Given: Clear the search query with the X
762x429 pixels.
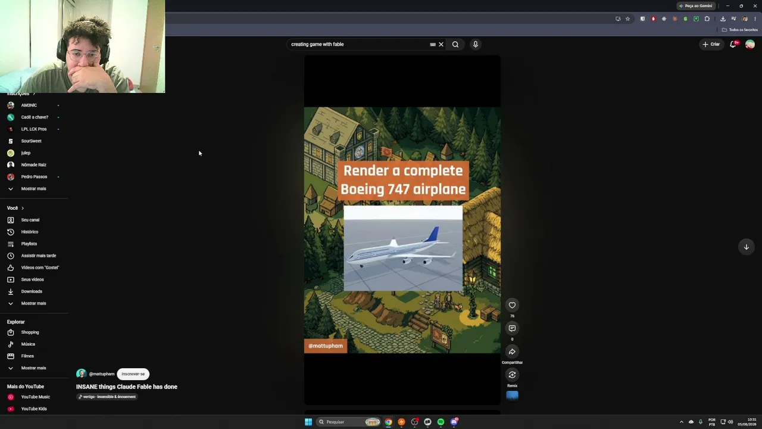Looking at the screenshot, I should pos(441,44).
